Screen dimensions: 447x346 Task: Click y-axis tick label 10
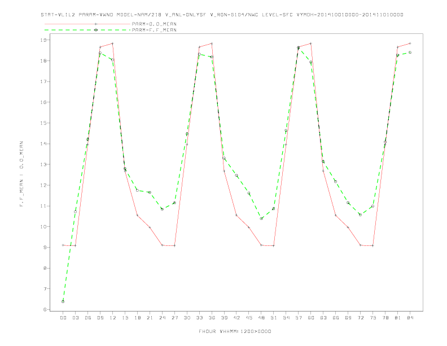(x=43, y=227)
